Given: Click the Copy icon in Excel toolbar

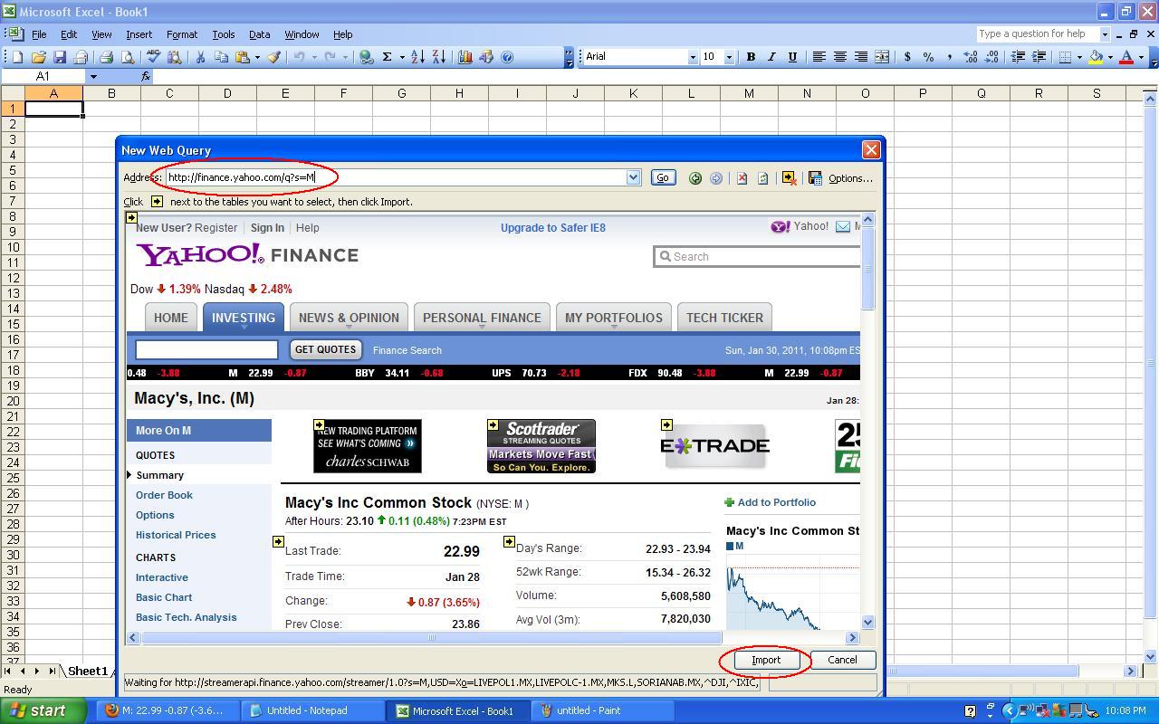Looking at the screenshot, I should click(x=222, y=57).
